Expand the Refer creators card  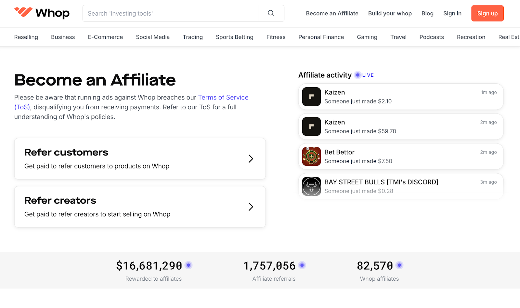pos(140,207)
